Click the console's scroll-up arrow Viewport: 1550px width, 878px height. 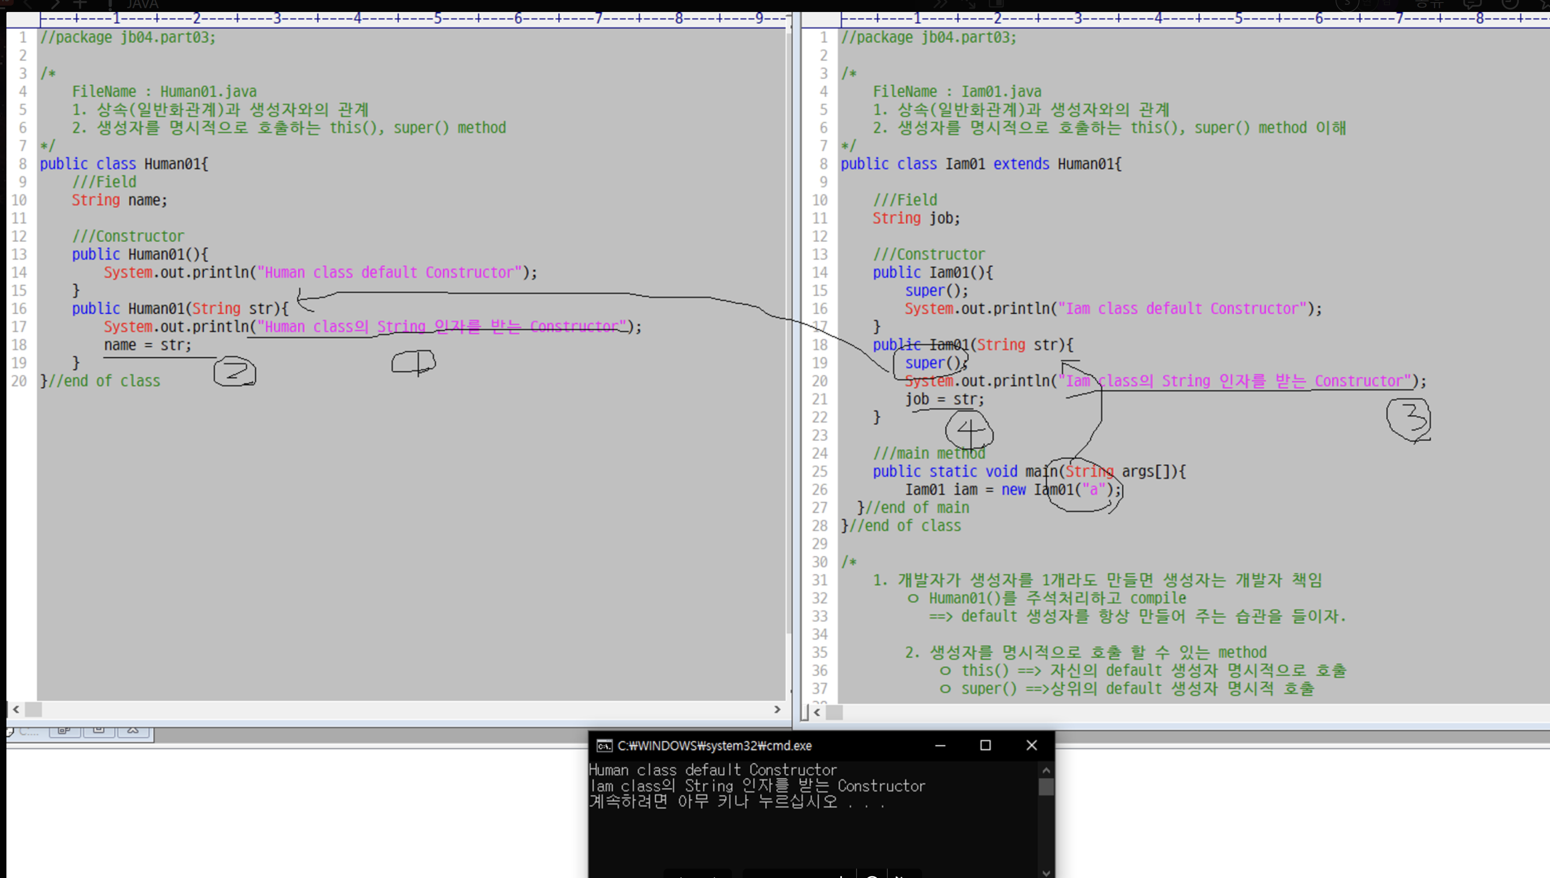click(x=1046, y=770)
